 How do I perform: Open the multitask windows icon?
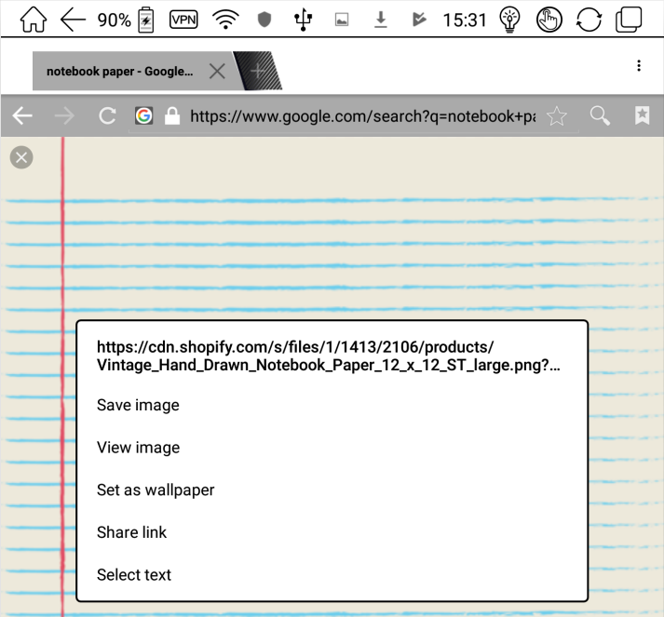tap(629, 20)
